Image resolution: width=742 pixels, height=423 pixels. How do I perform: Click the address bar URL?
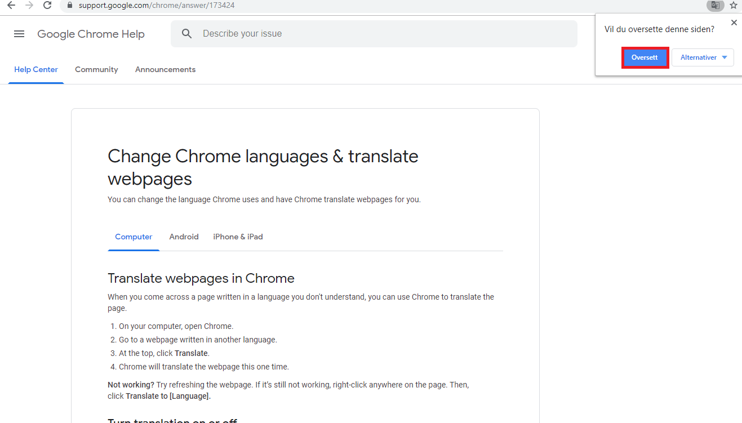[157, 5]
